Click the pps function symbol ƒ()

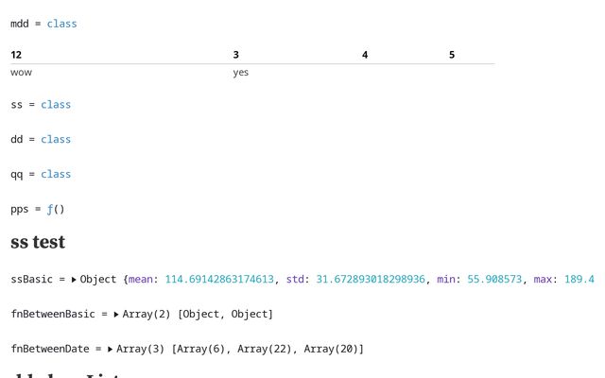click(56, 209)
